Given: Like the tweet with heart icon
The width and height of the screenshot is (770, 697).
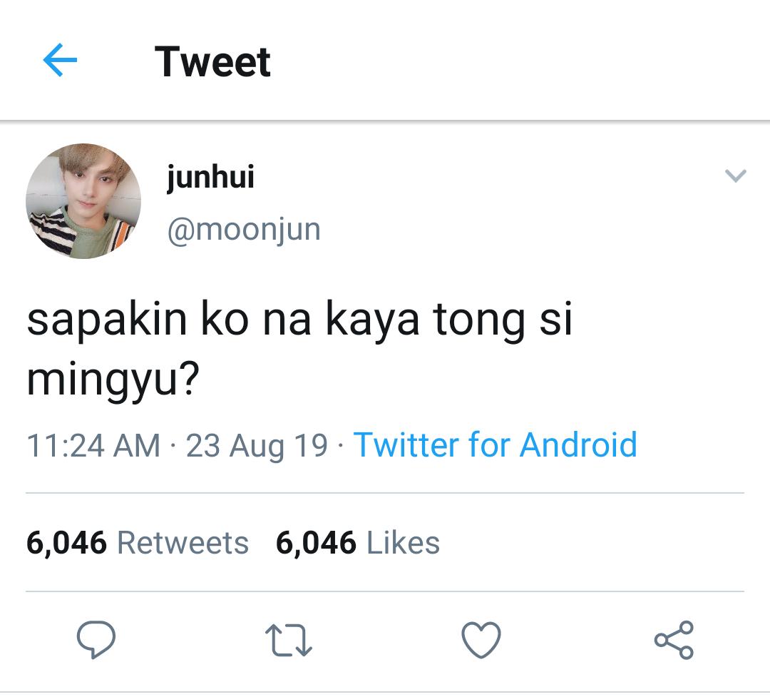Looking at the screenshot, I should (x=481, y=639).
